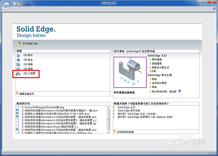This screenshot has width=218, height=156.
Task: Click the help book icon at top right
Action: [x=214, y=9]
